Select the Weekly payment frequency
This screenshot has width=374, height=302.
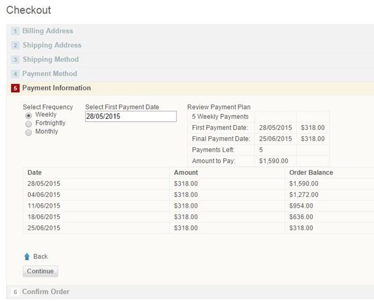[28, 115]
